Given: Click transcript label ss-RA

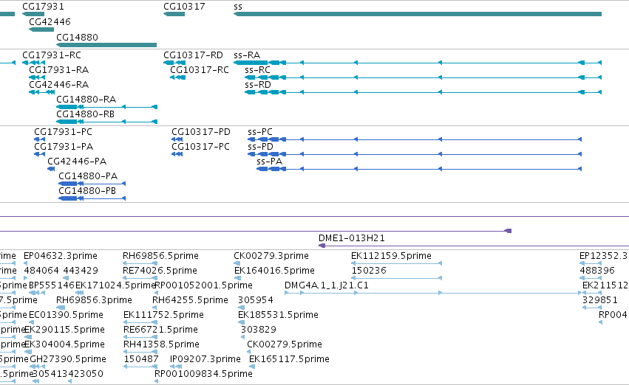Looking at the screenshot, I should pos(247,55).
